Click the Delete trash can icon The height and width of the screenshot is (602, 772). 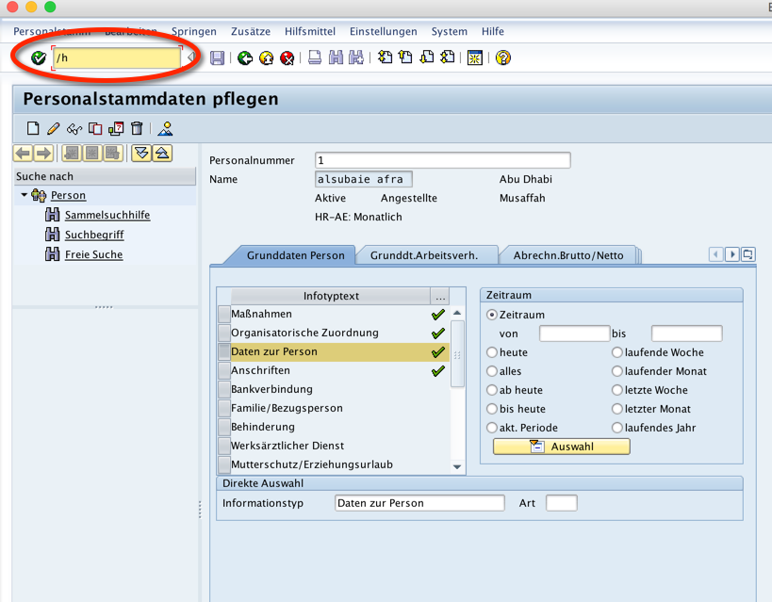137,129
